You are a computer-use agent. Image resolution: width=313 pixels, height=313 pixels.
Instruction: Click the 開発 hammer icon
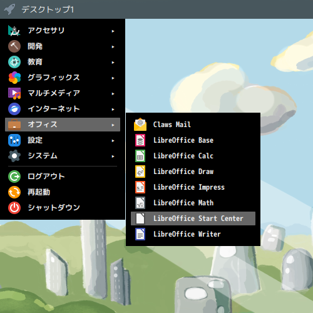pos(14,46)
